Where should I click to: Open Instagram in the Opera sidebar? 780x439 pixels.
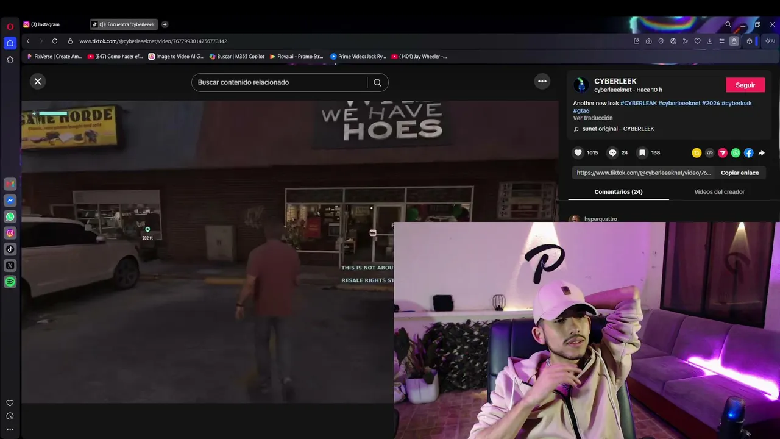[x=10, y=233]
